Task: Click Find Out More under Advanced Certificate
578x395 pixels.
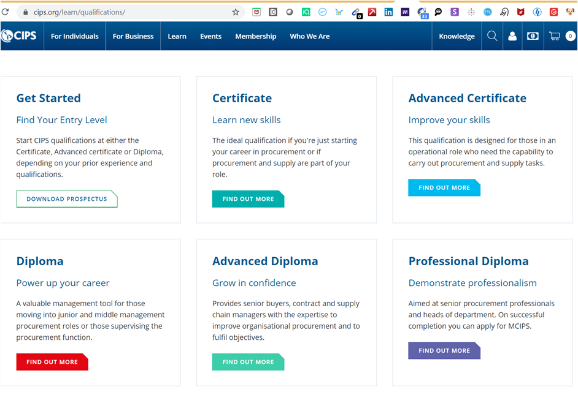Action: coord(444,188)
